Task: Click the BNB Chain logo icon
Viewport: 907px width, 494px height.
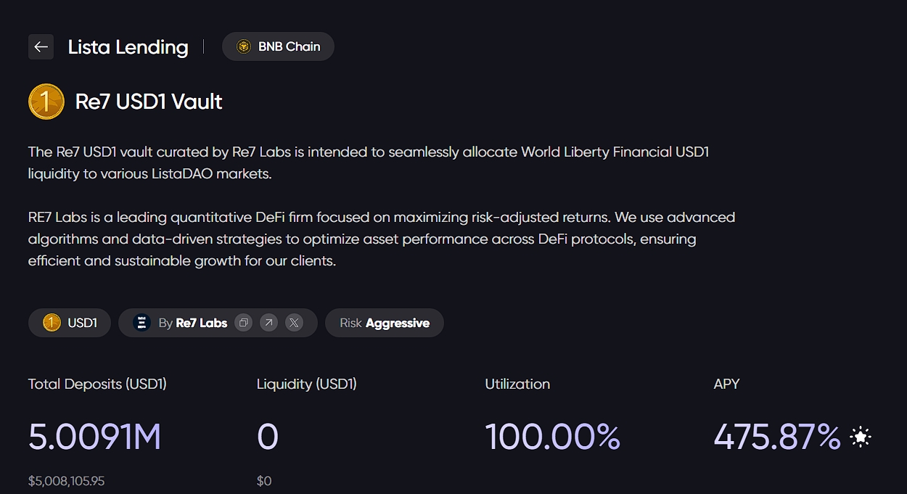Action: (244, 46)
